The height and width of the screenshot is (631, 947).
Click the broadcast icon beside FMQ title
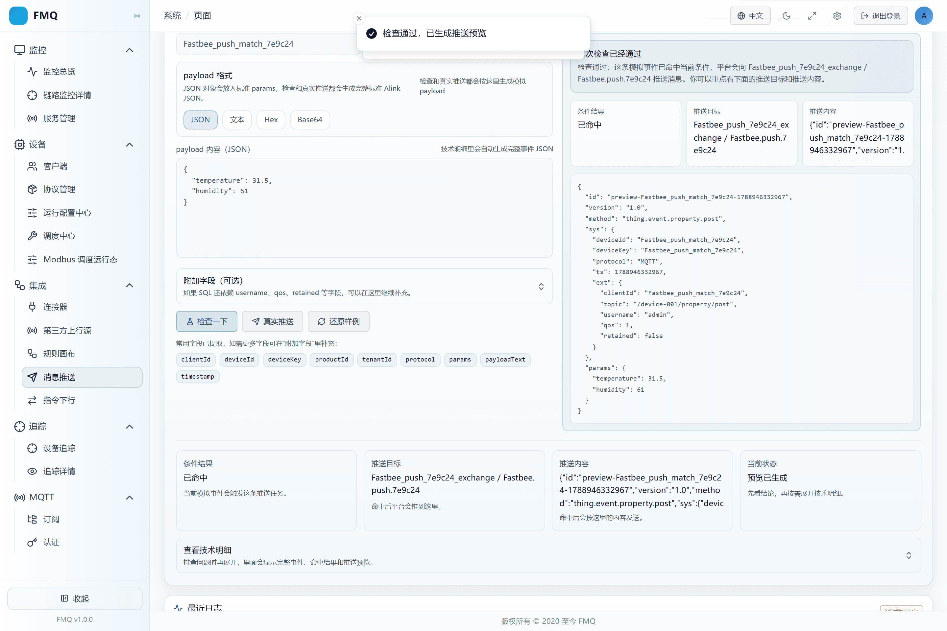[x=137, y=16]
